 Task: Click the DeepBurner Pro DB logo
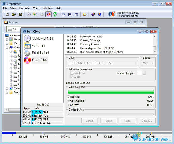112,14
